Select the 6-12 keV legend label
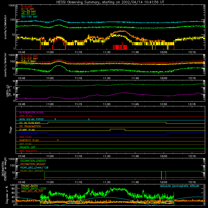The image size is (208, 208). 28,9
